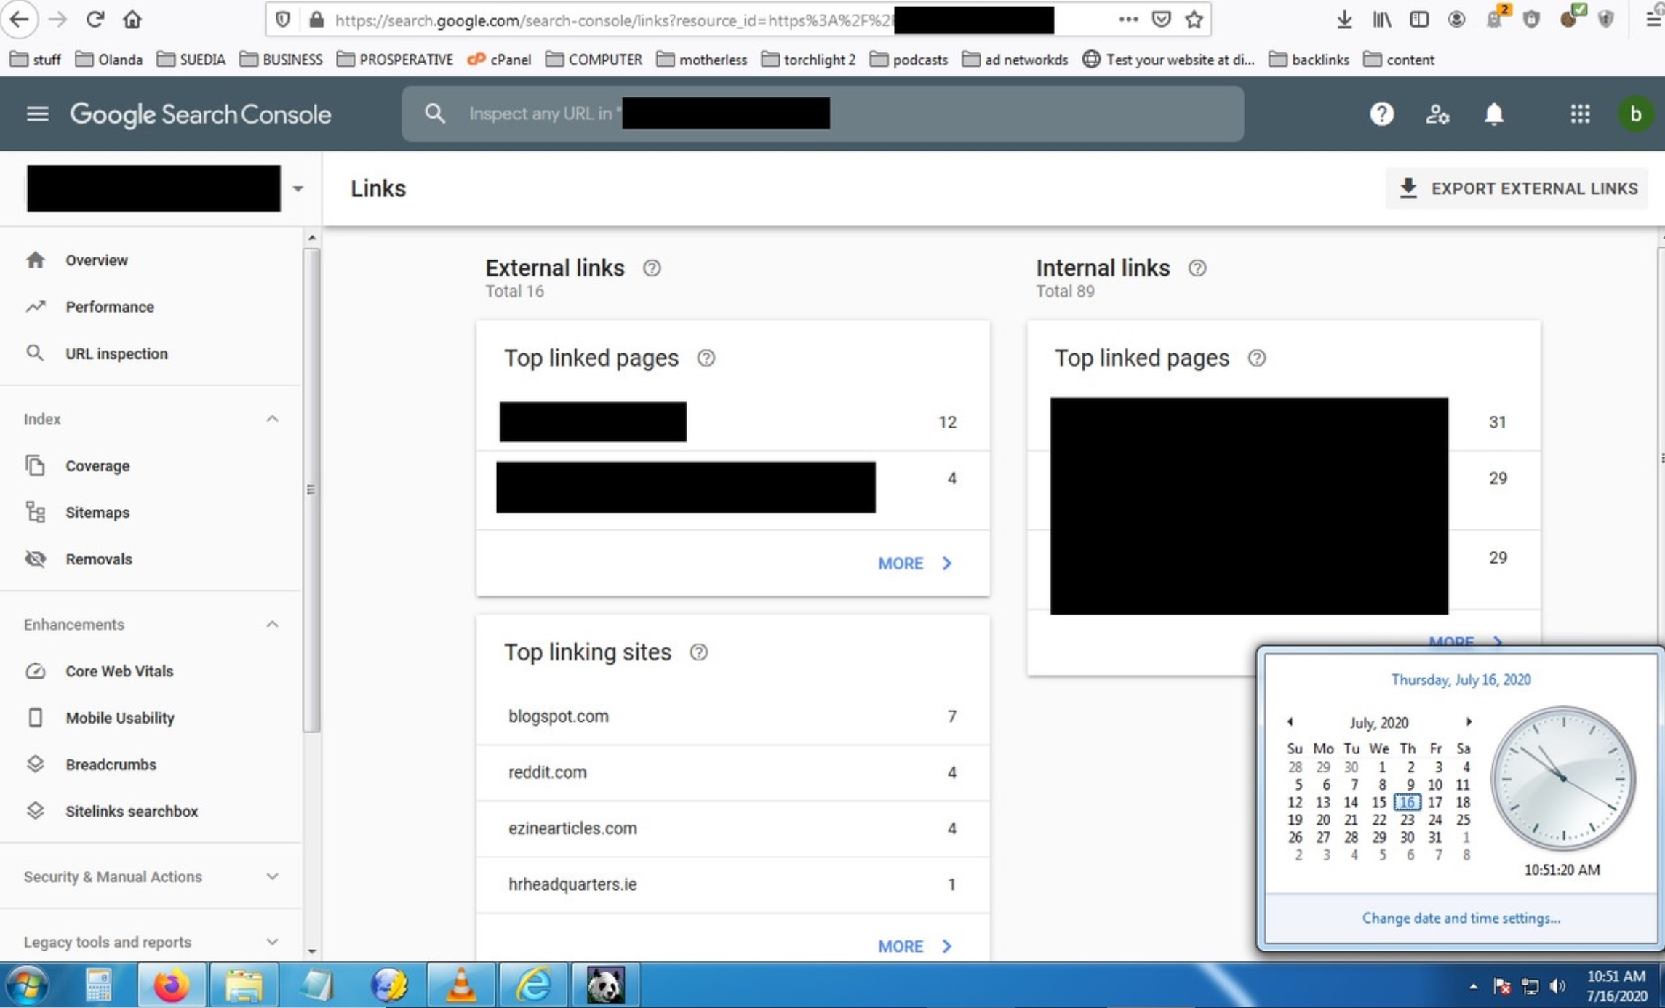1665x1008 pixels.
Task: Open the cPanel bookmark
Action: point(499,60)
